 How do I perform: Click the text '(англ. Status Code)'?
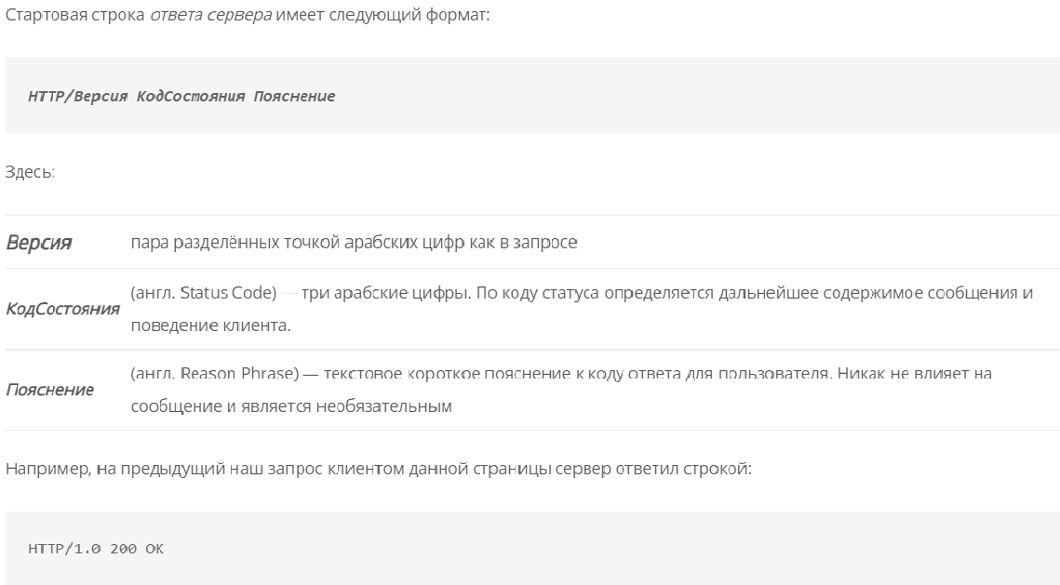204,292
